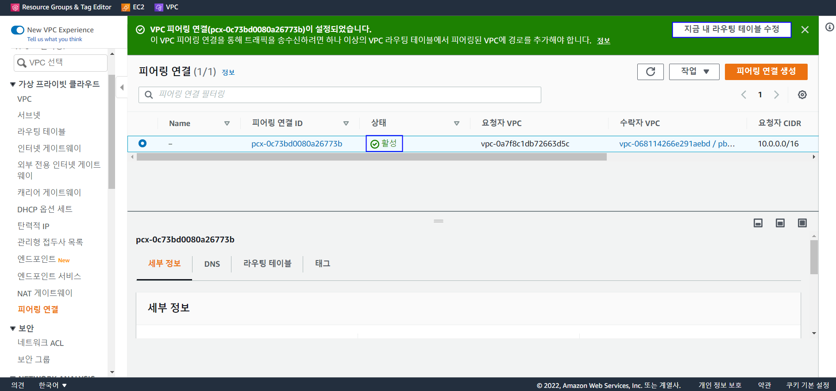Click the Tell us what you think link
Image resolution: width=836 pixels, height=391 pixels.
click(54, 39)
